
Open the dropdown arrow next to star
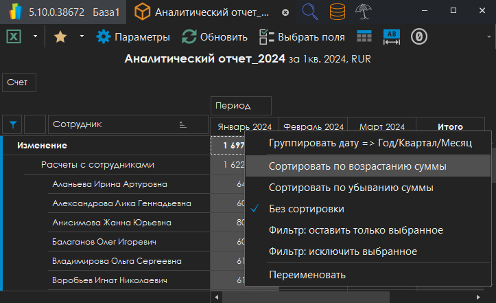click(x=82, y=37)
